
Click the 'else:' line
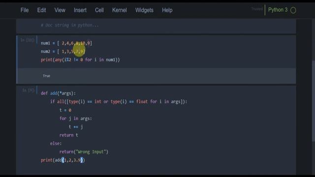56,144
